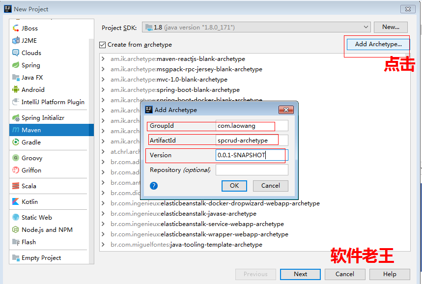Select the Empty Project icon

tap(16, 257)
